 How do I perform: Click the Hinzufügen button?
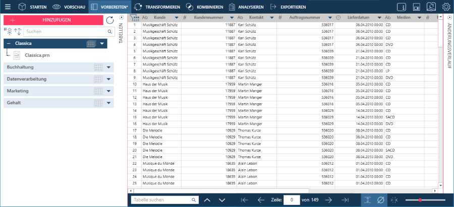tap(53, 20)
